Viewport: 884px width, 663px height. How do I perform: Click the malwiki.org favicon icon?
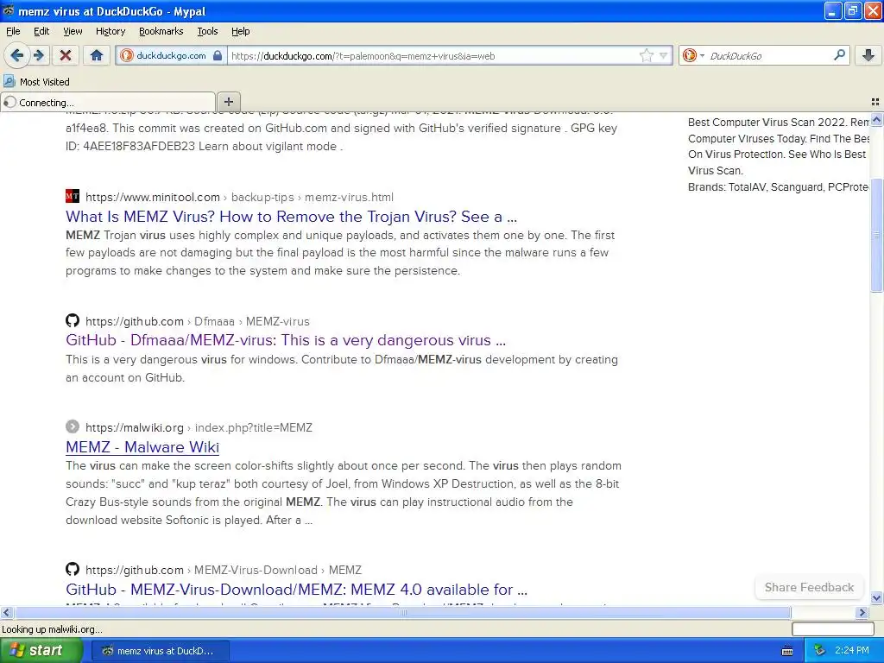point(73,426)
